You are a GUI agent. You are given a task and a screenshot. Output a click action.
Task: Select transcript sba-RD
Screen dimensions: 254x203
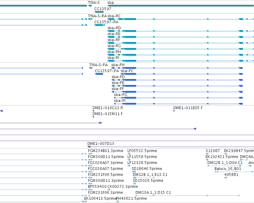[x=114, y=28]
